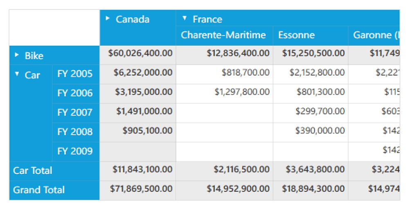
Task: Click the empty Canada FY 2009 cell
Action: click(x=138, y=151)
